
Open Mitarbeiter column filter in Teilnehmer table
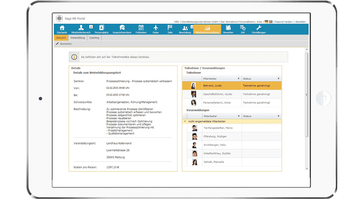pos(238,79)
